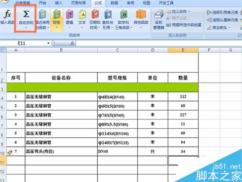The image size is (242, 182).
Task: Click header cell 序号
Action: (x=16, y=78)
